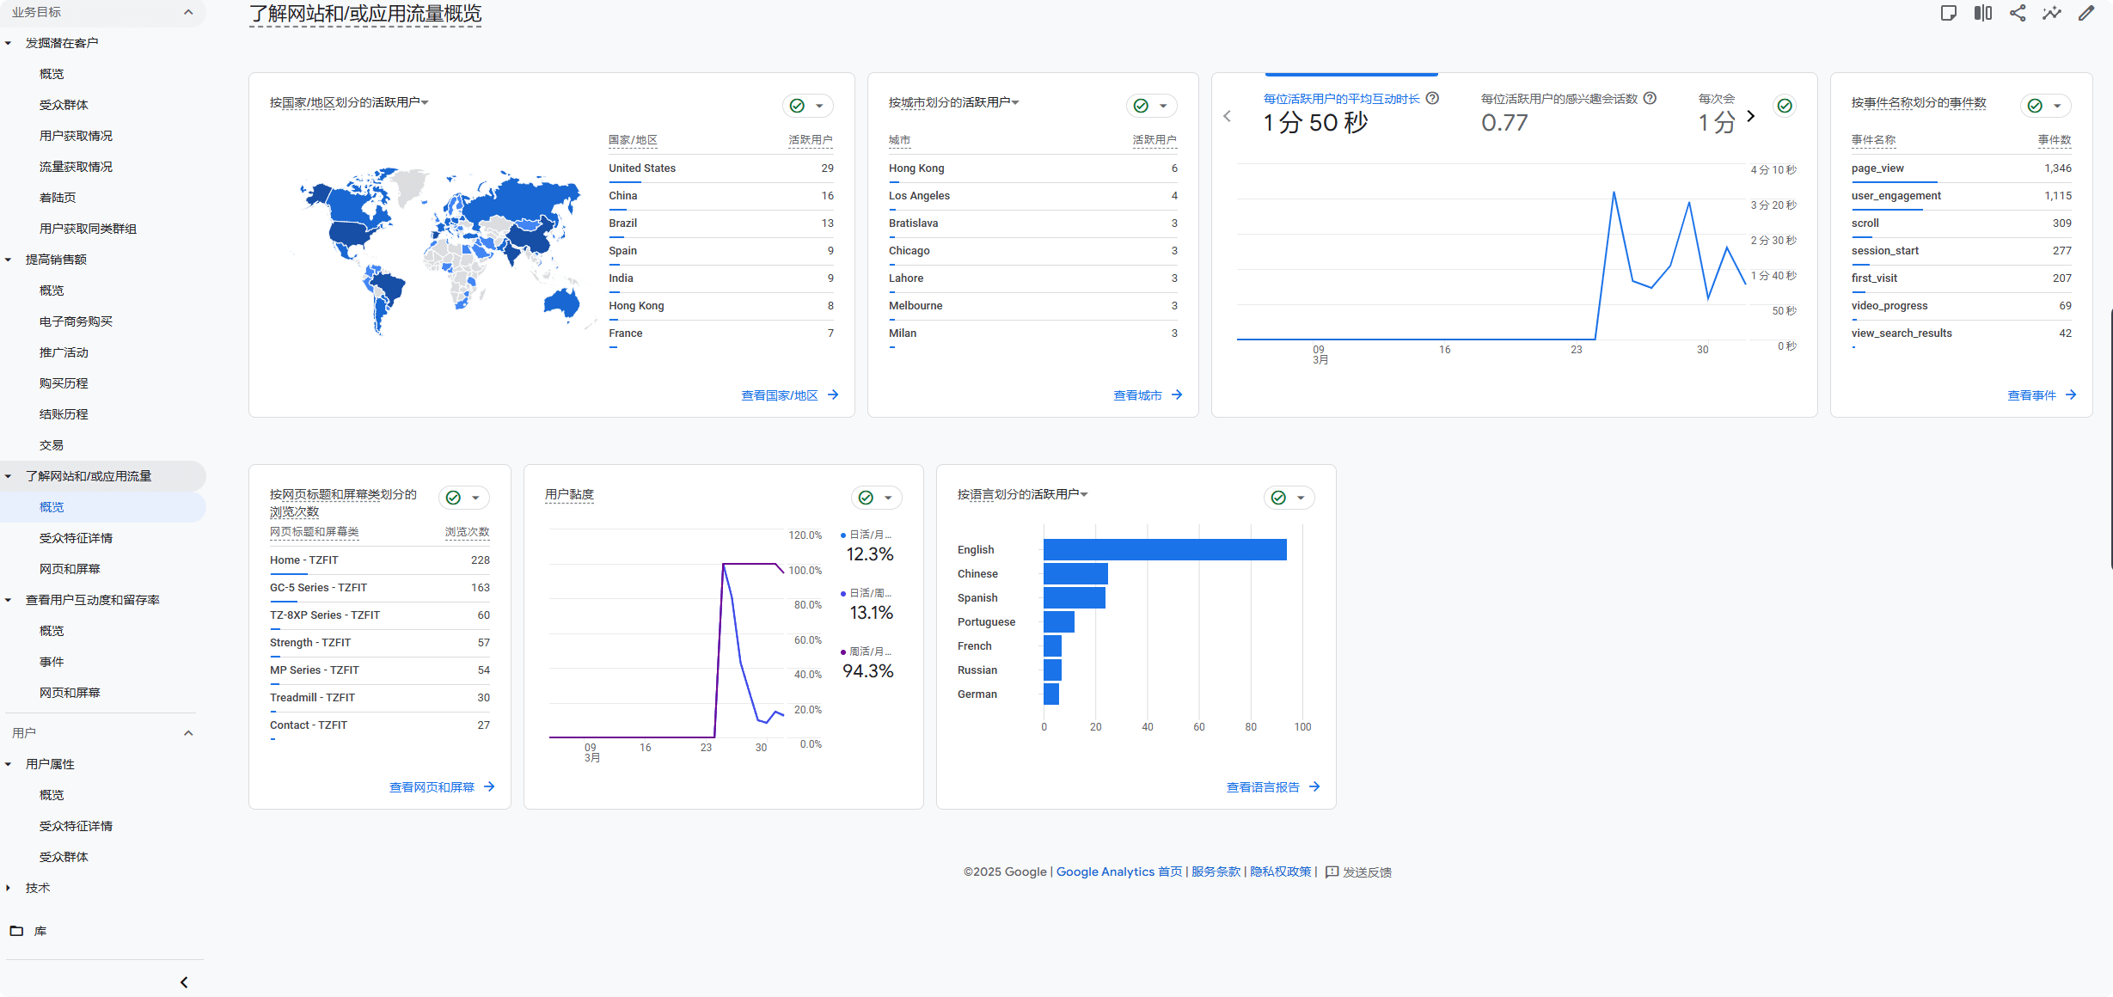Click the English bar in language chart

point(1164,550)
